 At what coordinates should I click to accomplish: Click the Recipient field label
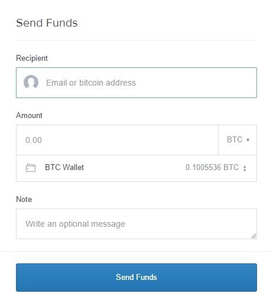[x=32, y=58]
